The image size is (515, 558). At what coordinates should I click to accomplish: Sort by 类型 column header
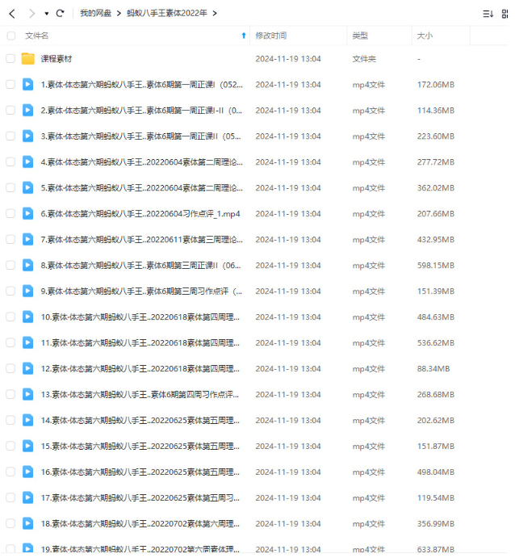coord(360,36)
